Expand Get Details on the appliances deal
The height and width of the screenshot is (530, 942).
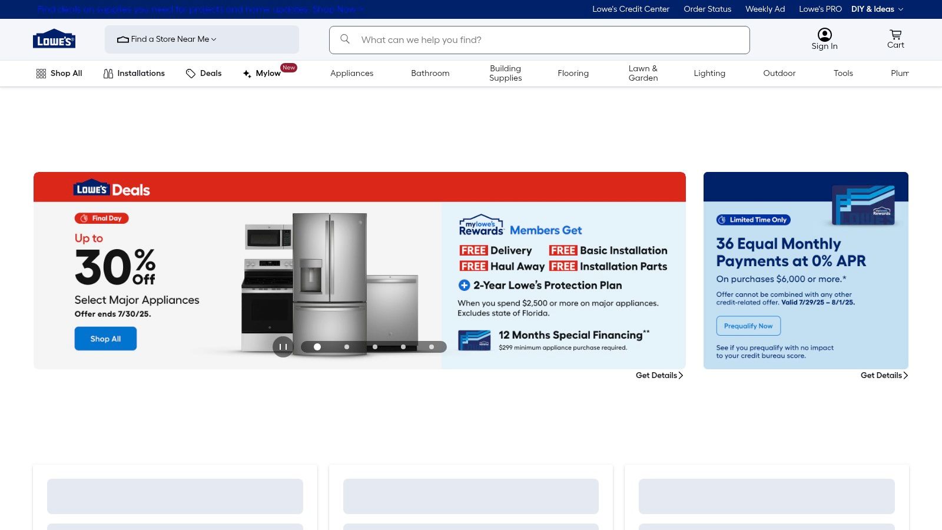tap(658, 375)
